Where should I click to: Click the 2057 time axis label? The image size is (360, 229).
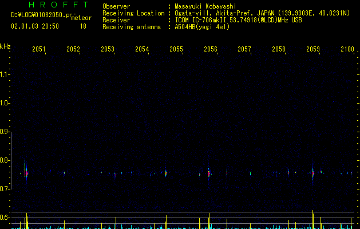(x=244, y=49)
